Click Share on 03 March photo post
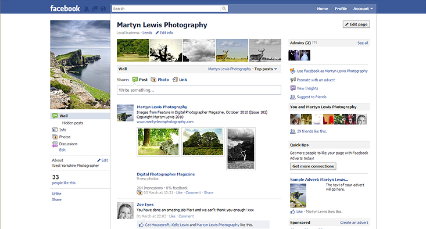 coord(209,192)
